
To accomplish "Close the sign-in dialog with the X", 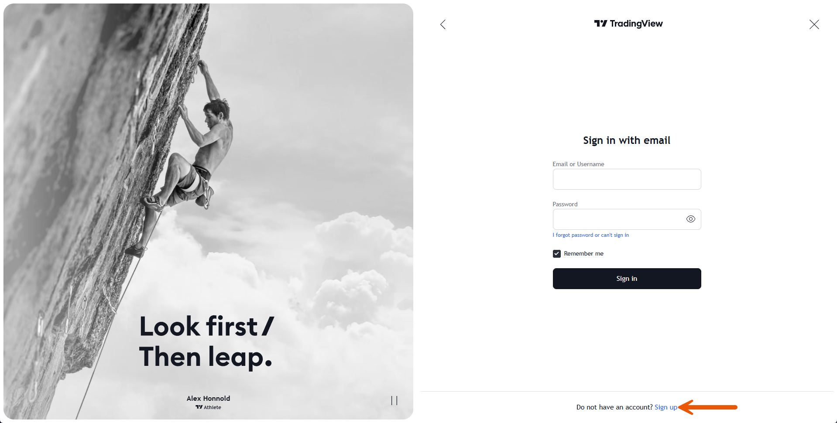I will click(814, 24).
